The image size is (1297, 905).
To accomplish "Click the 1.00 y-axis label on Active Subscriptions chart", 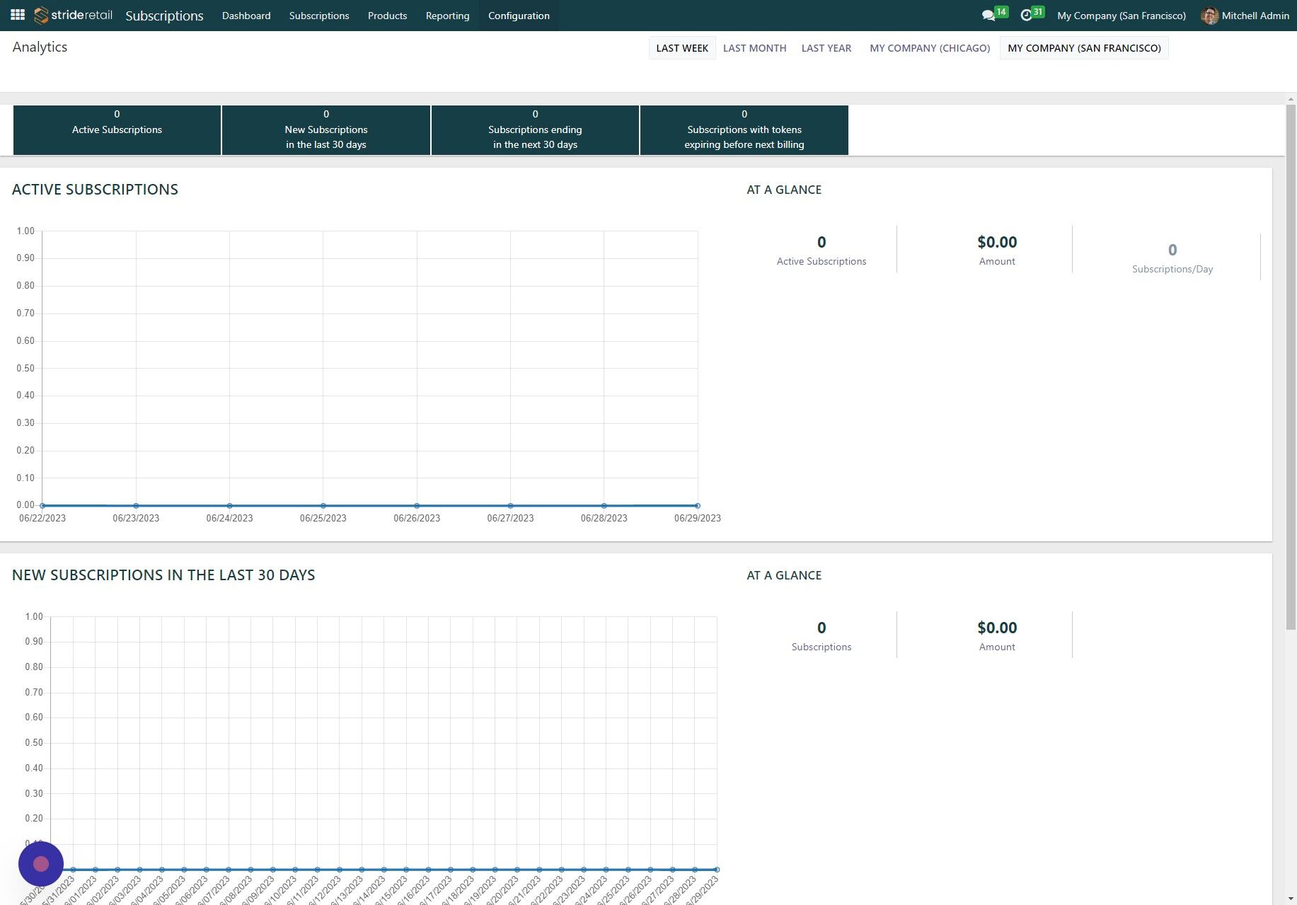I will (25, 231).
